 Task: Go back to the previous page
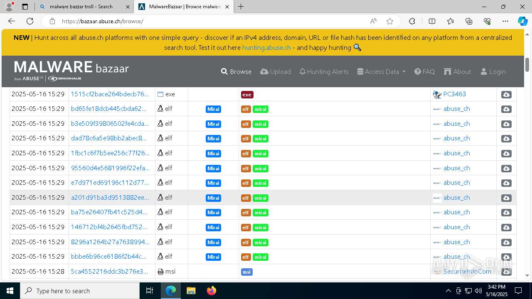pos(12,21)
